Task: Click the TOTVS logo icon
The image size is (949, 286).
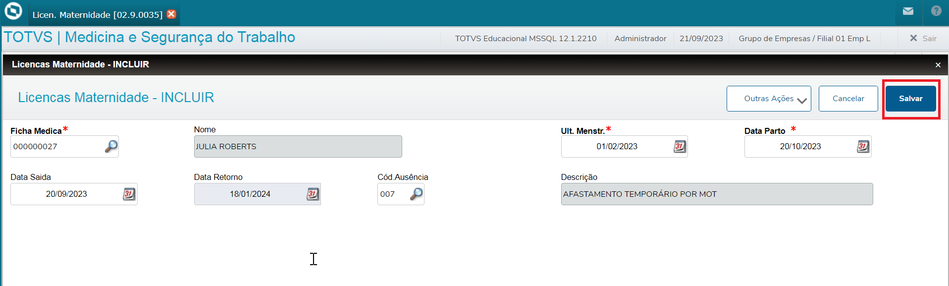Action: tap(13, 10)
